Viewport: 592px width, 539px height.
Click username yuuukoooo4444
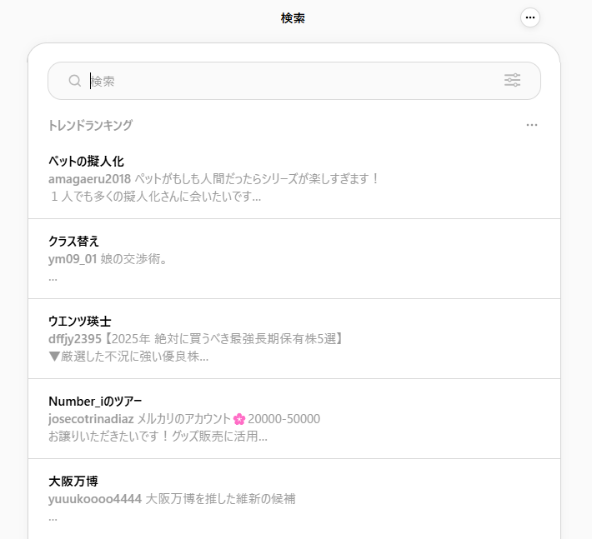click(95, 499)
